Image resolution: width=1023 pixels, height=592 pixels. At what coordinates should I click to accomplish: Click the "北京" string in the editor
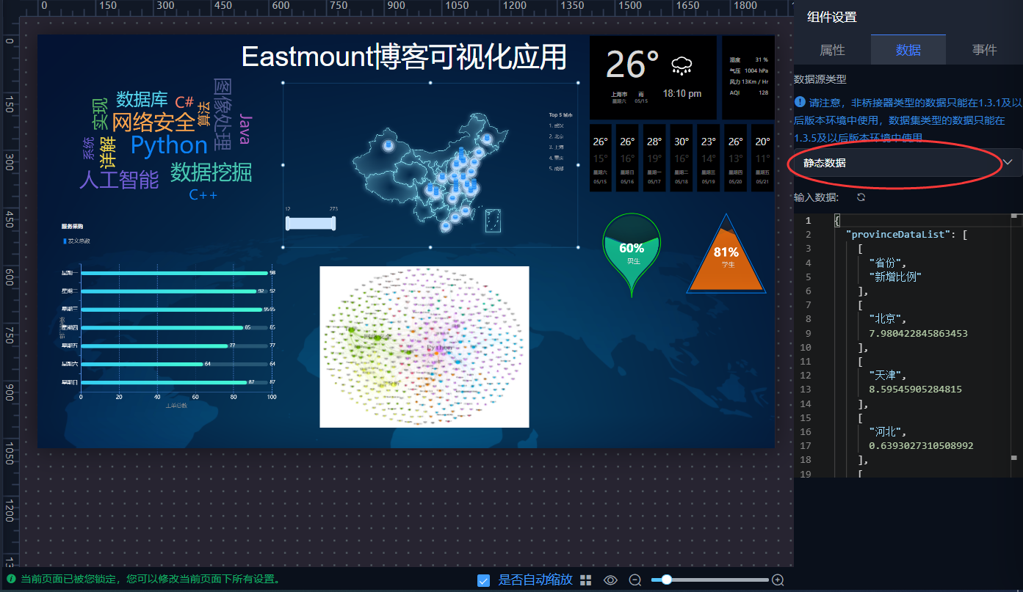click(886, 319)
